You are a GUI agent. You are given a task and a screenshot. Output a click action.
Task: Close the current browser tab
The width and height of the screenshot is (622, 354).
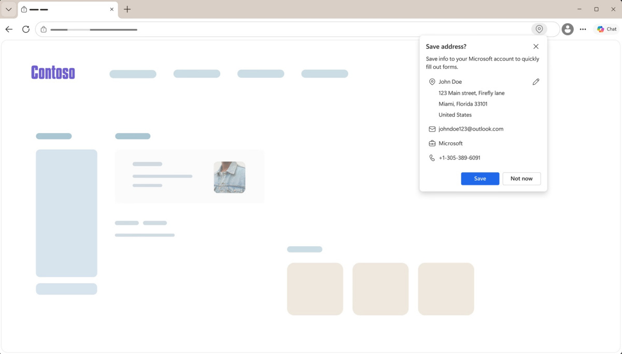coord(111,9)
